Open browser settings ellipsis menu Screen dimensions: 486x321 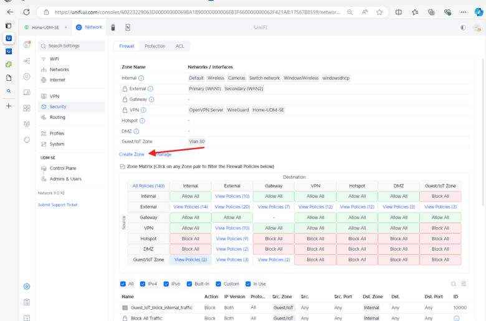[464, 12]
